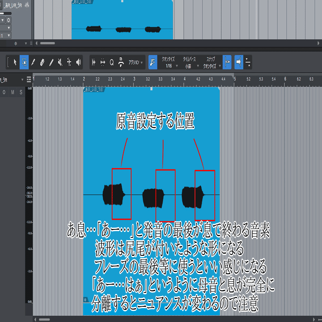The width and height of the screenshot is (322, 322).
Task: Click the arrangement horizontal scrollbar thumb
Action: pos(47,43)
